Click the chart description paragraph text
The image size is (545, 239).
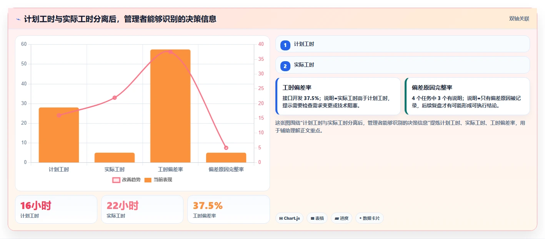coord(400,127)
